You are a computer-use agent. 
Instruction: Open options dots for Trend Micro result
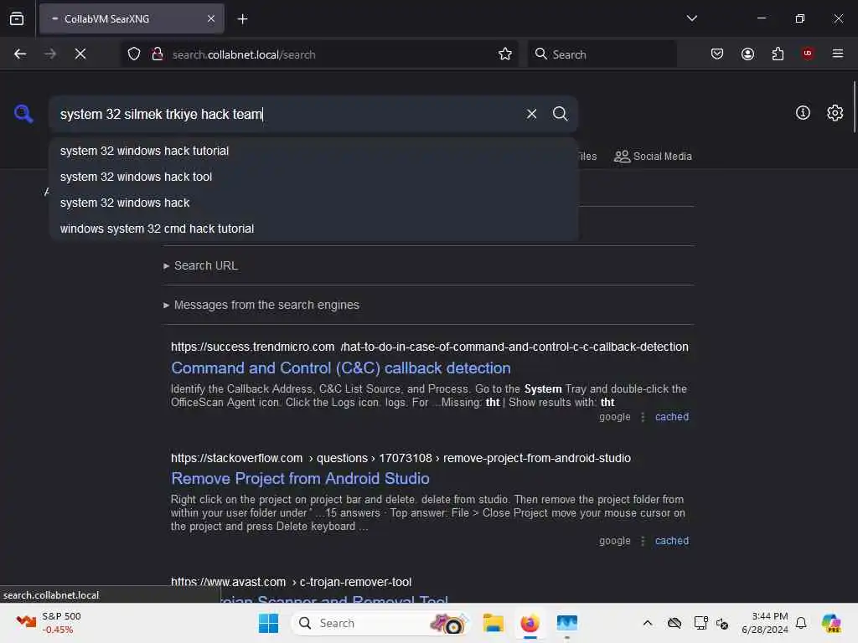pyautogui.click(x=643, y=417)
